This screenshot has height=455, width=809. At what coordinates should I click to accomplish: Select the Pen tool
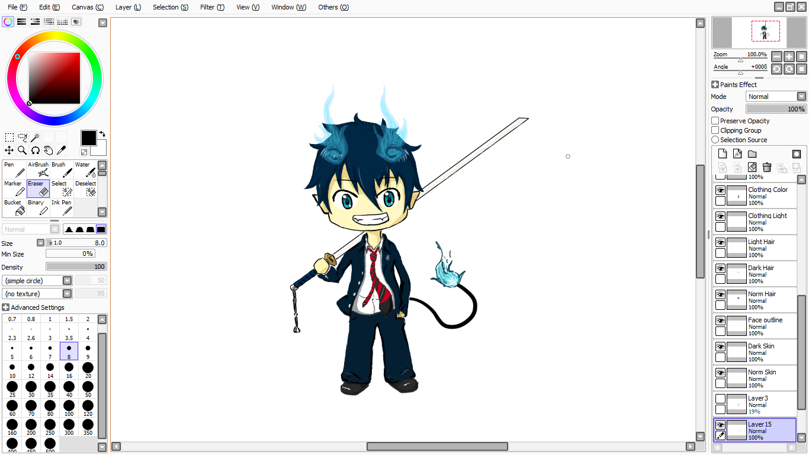(x=14, y=169)
